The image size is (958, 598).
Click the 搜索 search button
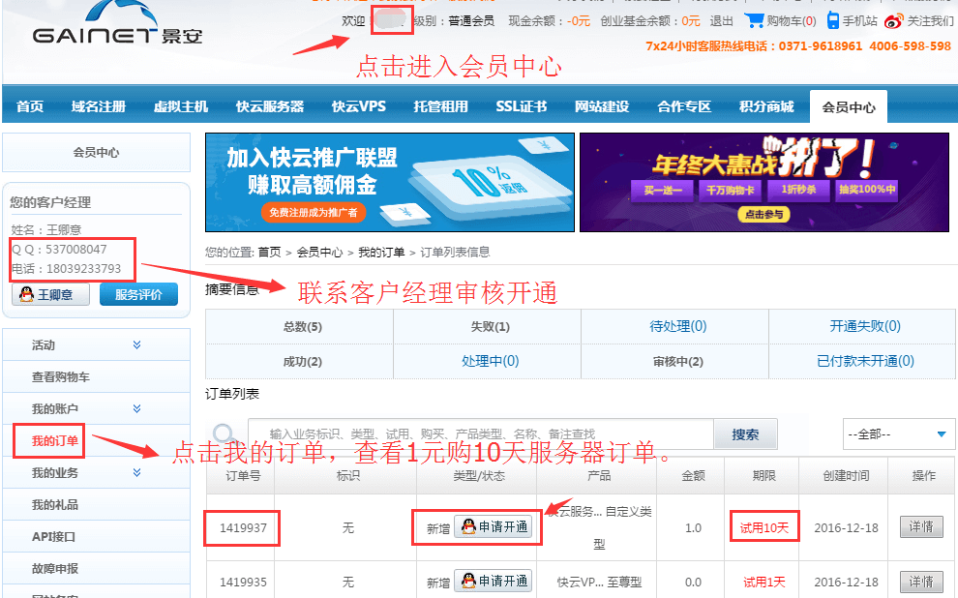tap(745, 434)
